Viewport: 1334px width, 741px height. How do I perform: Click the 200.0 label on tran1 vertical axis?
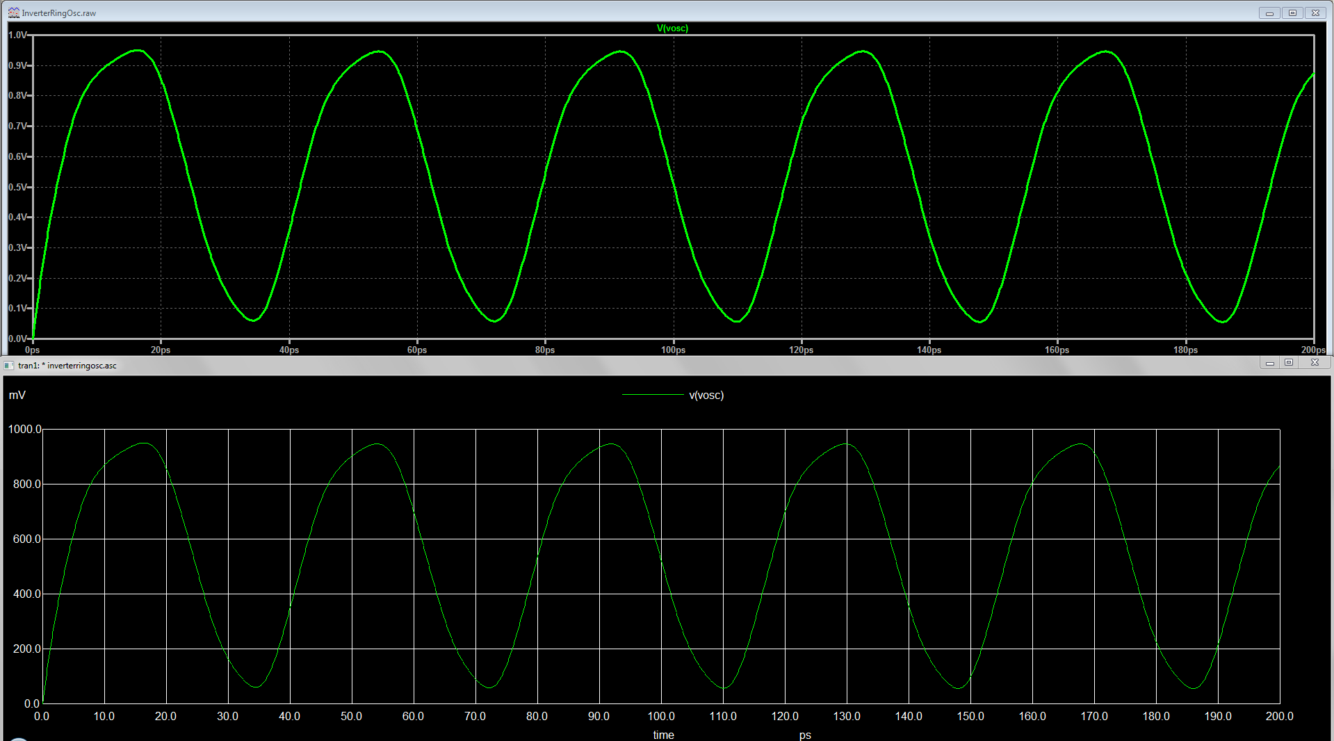(x=27, y=649)
